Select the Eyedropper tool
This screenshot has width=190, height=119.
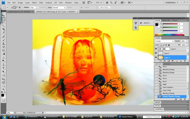3,33
